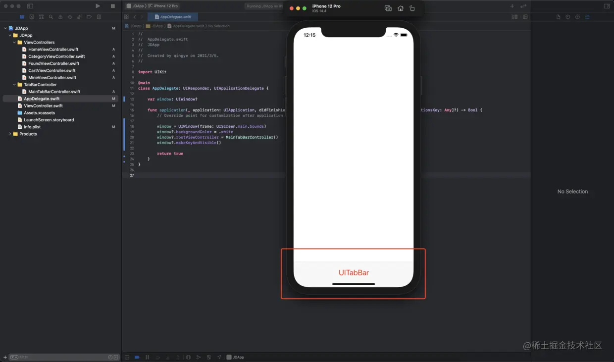This screenshot has width=614, height=362.
Task: Run the app with the Play button
Action: pyautogui.click(x=98, y=6)
